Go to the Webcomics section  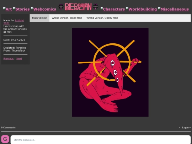tap(43, 9)
